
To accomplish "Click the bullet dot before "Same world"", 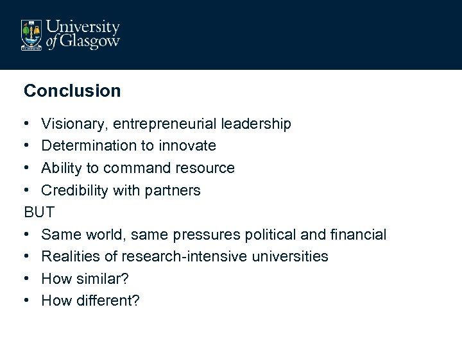I will [x=27, y=235].
